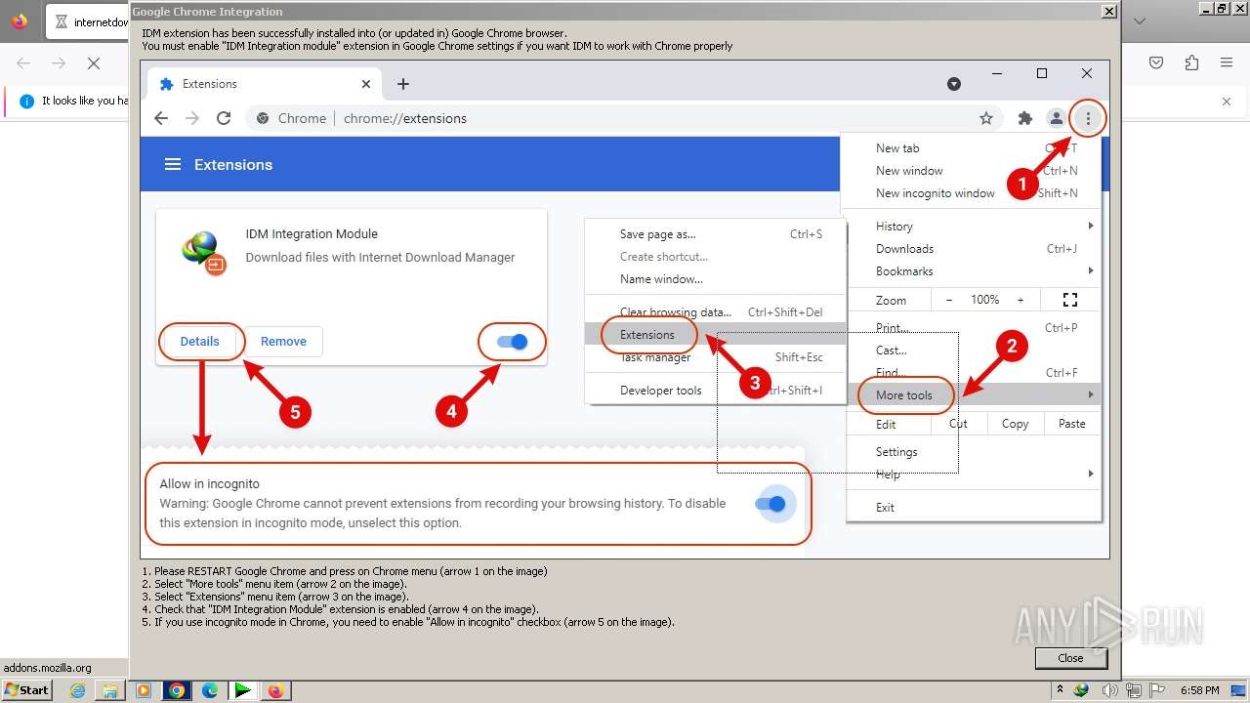Switch to Firefox on the taskbar
Screen dimensions: 1250x703
[x=275, y=690]
